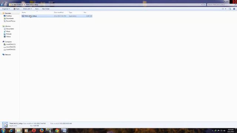Open Desktop in the navigation pane

pos(9,16)
